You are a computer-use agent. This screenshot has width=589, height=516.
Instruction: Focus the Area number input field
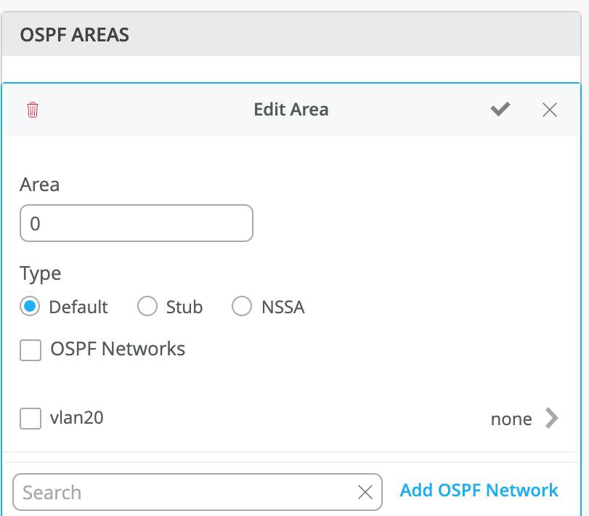coord(137,223)
